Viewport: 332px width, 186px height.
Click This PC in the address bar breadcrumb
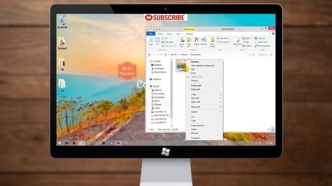pos(173,55)
